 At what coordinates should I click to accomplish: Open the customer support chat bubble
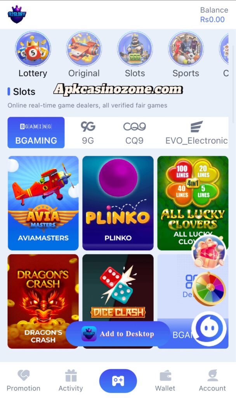[x=209, y=328]
